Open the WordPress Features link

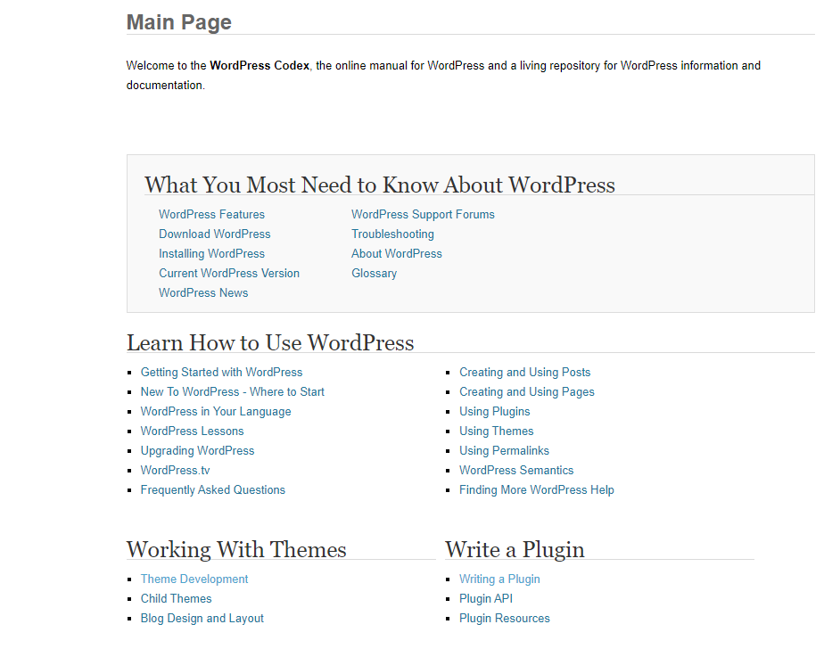point(211,215)
